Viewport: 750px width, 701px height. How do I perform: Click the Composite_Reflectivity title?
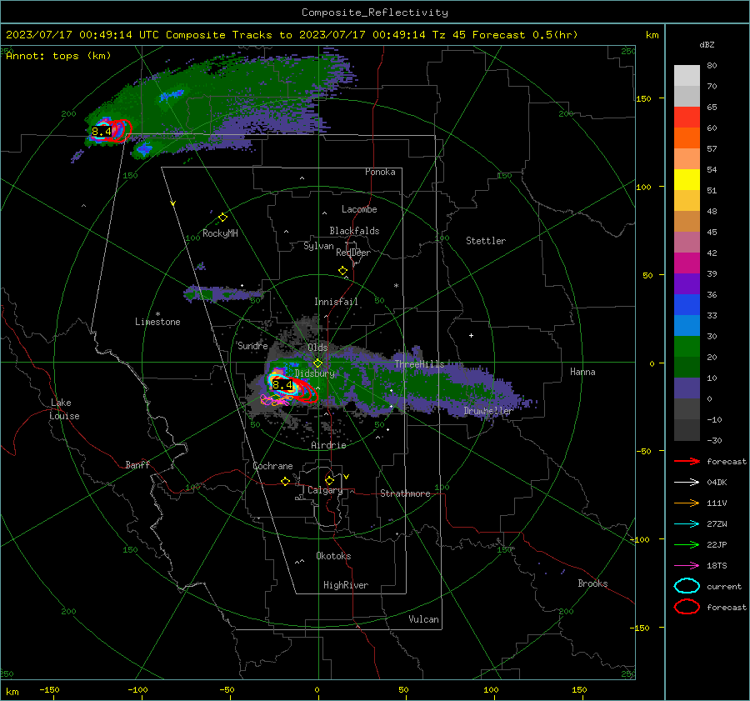pyautogui.click(x=374, y=13)
